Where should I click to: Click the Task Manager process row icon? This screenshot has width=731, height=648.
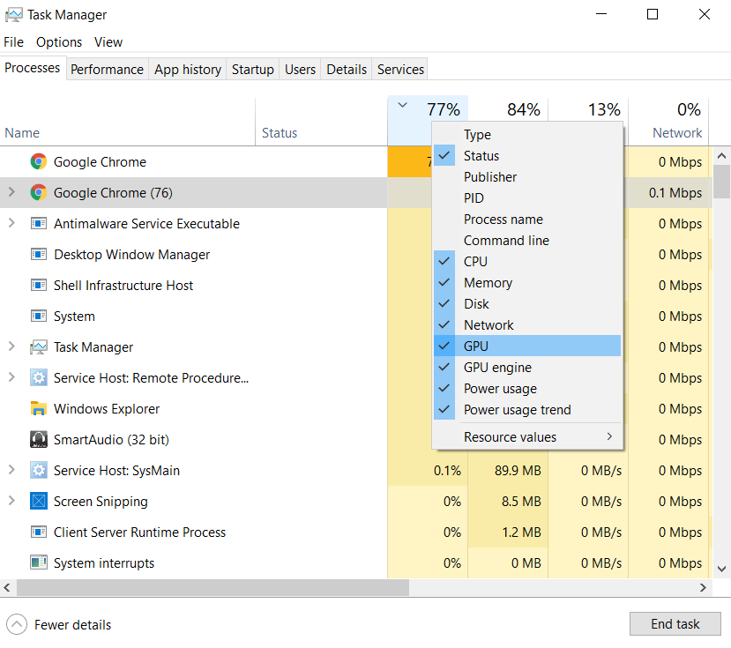(x=38, y=347)
